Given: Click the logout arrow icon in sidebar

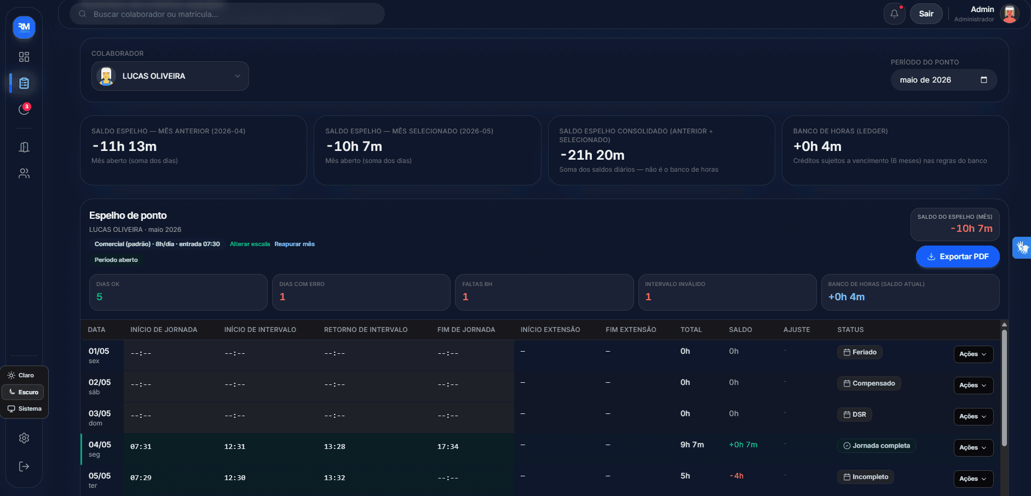Looking at the screenshot, I should (x=24, y=466).
